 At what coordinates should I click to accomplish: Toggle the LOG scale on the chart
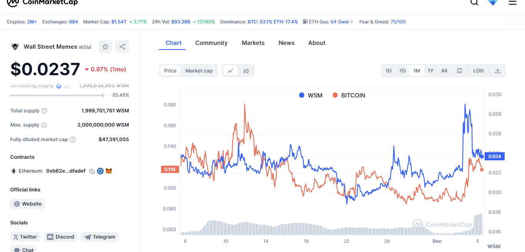click(x=478, y=71)
